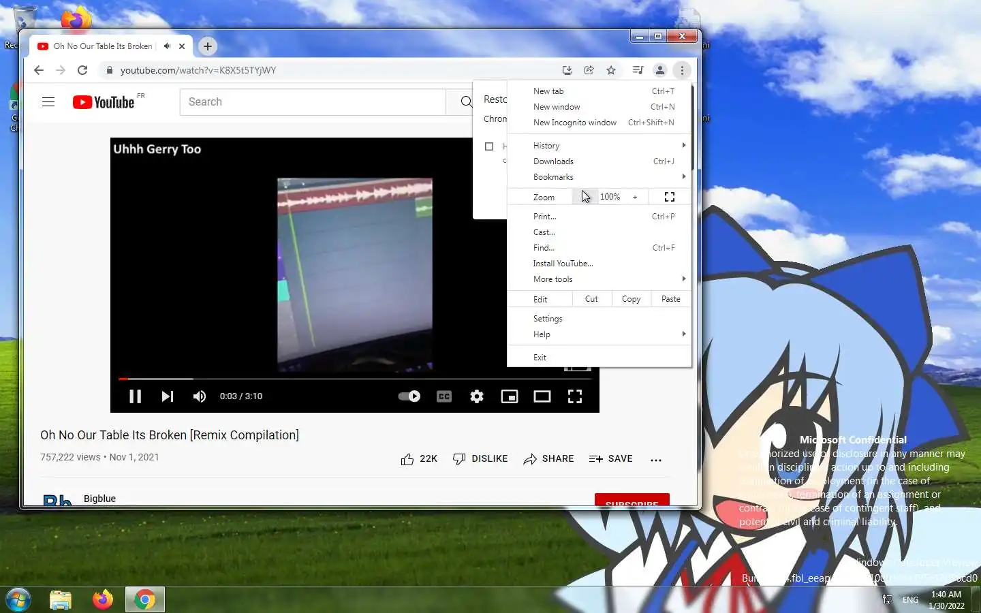Image resolution: width=981 pixels, height=613 pixels.
Task: Open the video settings gear
Action: click(477, 396)
